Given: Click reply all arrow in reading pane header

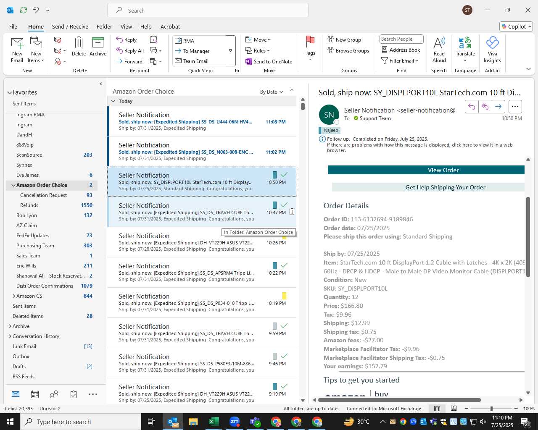Looking at the screenshot, I should pyautogui.click(x=485, y=107).
